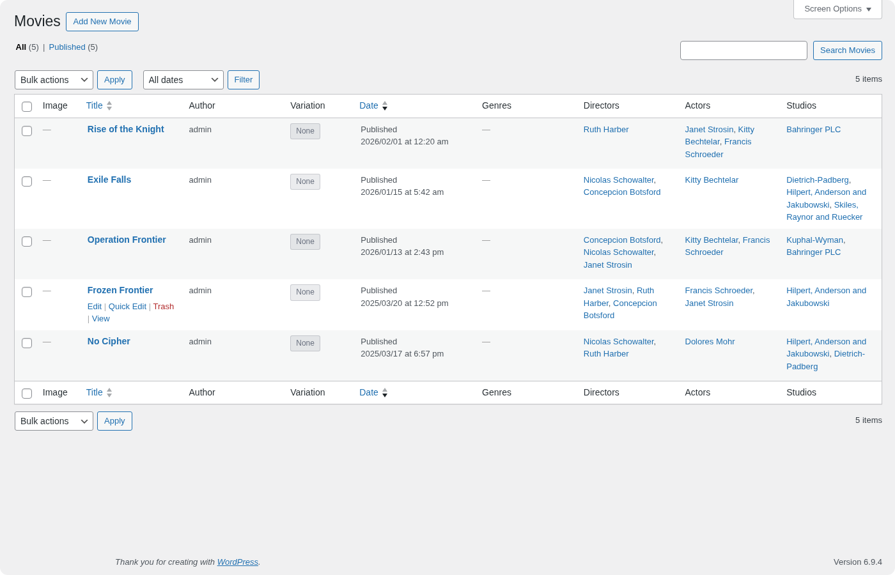The image size is (895, 575).
Task: Sort movies by the Date column arrow
Action: (x=384, y=107)
